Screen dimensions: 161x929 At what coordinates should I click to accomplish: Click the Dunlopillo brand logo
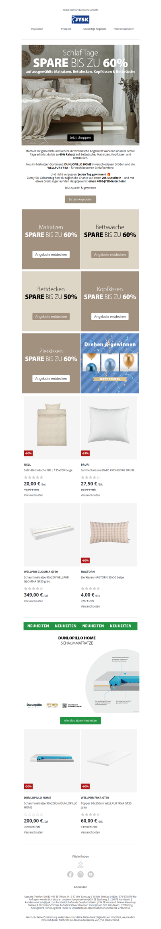click(x=34, y=705)
